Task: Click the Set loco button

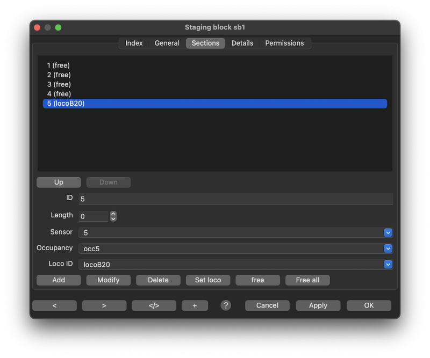Action: point(208,280)
